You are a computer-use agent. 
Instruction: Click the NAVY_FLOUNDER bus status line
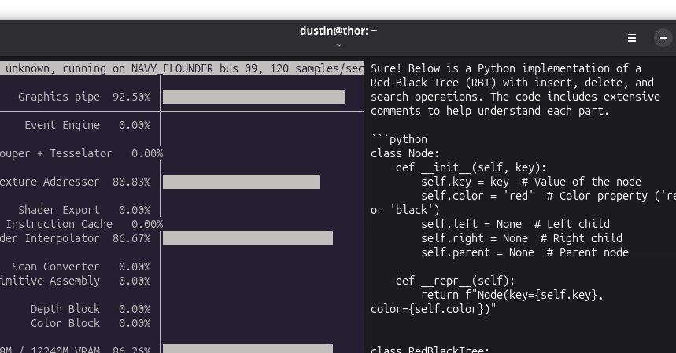[182, 68]
